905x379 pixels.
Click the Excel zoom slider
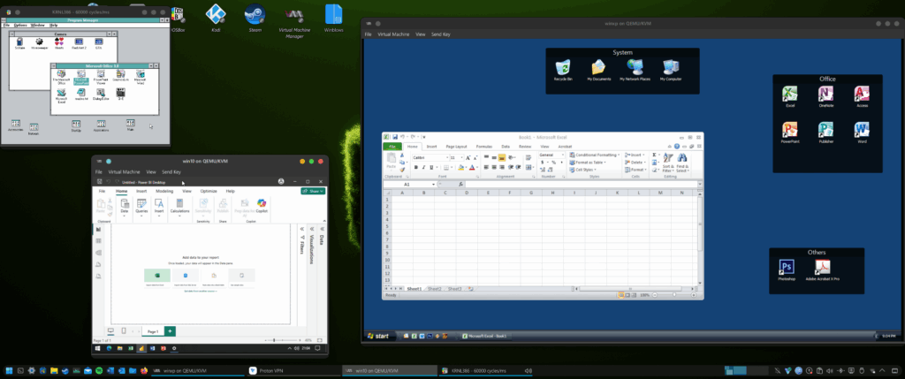click(x=673, y=295)
